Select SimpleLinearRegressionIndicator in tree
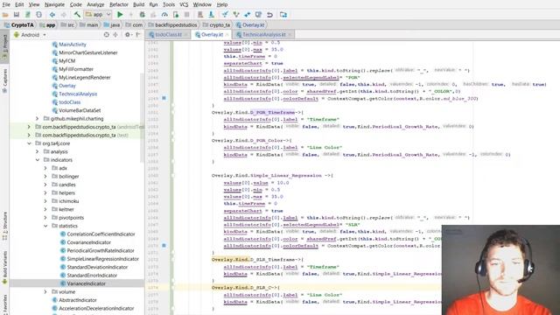The width and height of the screenshot is (560, 315). 103,259
